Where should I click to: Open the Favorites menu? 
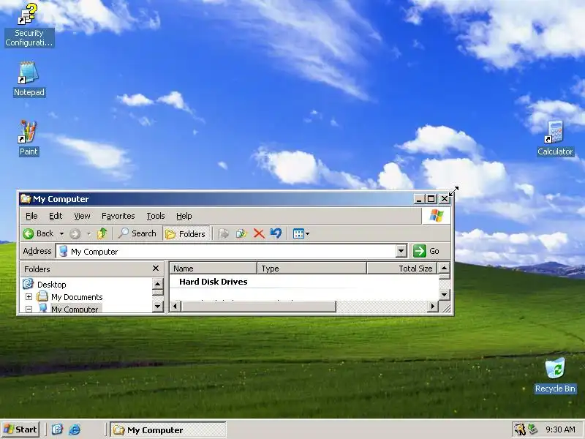tap(118, 216)
